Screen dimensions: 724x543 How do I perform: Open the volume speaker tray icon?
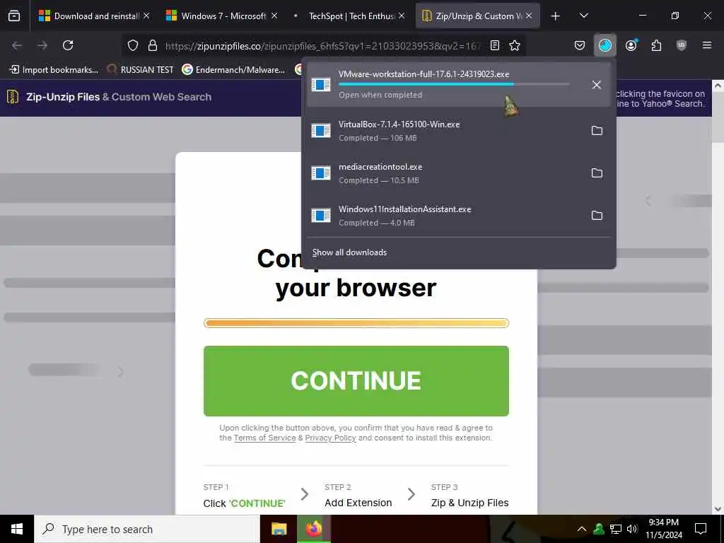[x=632, y=529]
